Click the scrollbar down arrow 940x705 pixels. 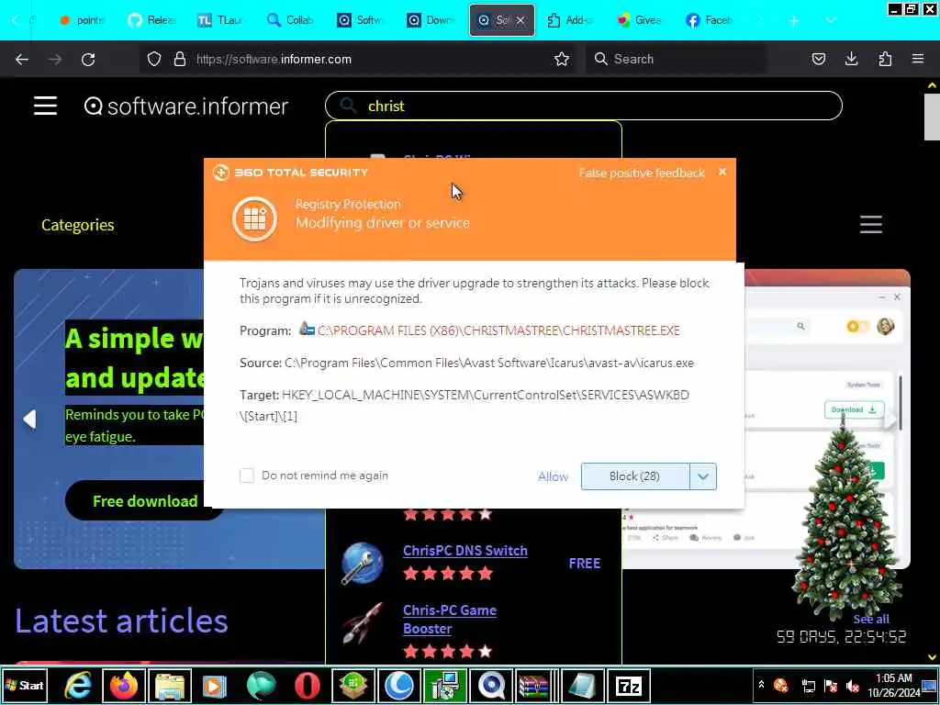932,657
